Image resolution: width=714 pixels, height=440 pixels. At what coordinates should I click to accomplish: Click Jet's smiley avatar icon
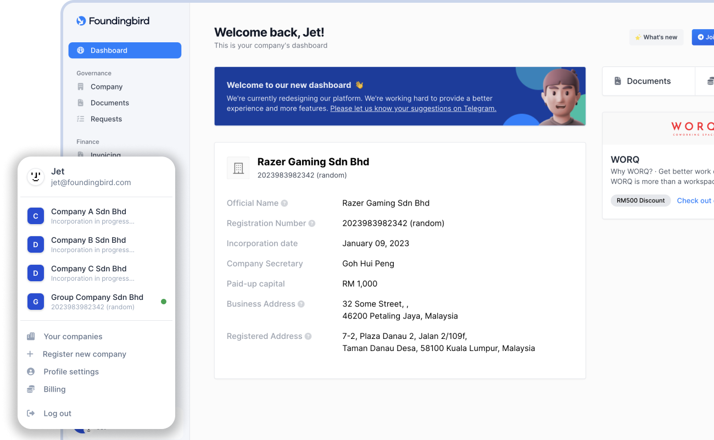[36, 177]
